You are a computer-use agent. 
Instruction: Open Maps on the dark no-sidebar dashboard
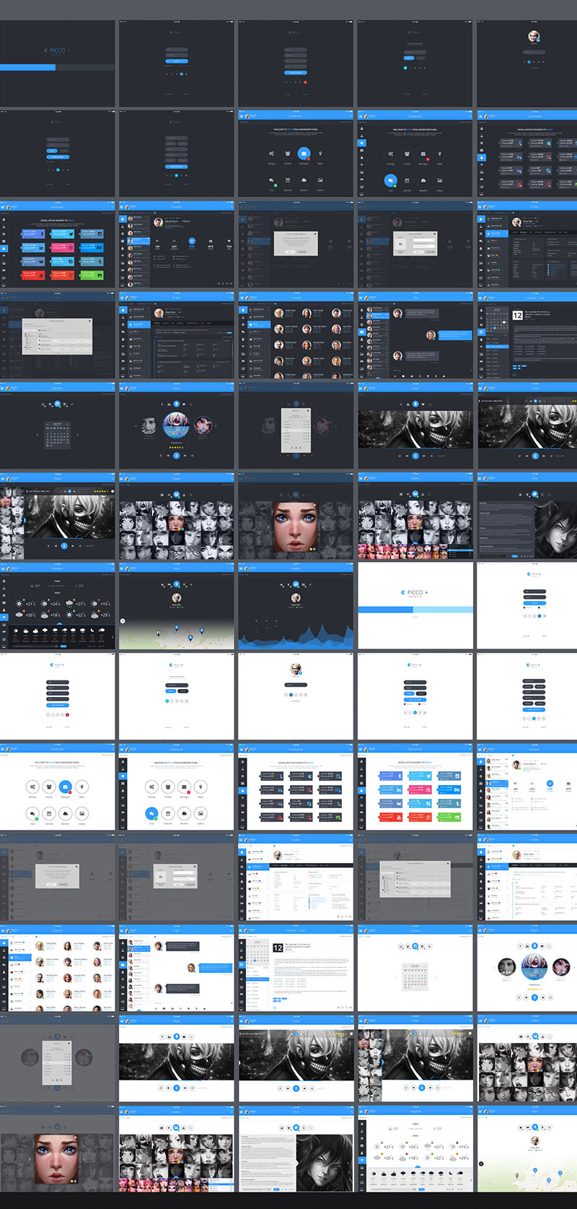pyautogui.click(x=320, y=154)
